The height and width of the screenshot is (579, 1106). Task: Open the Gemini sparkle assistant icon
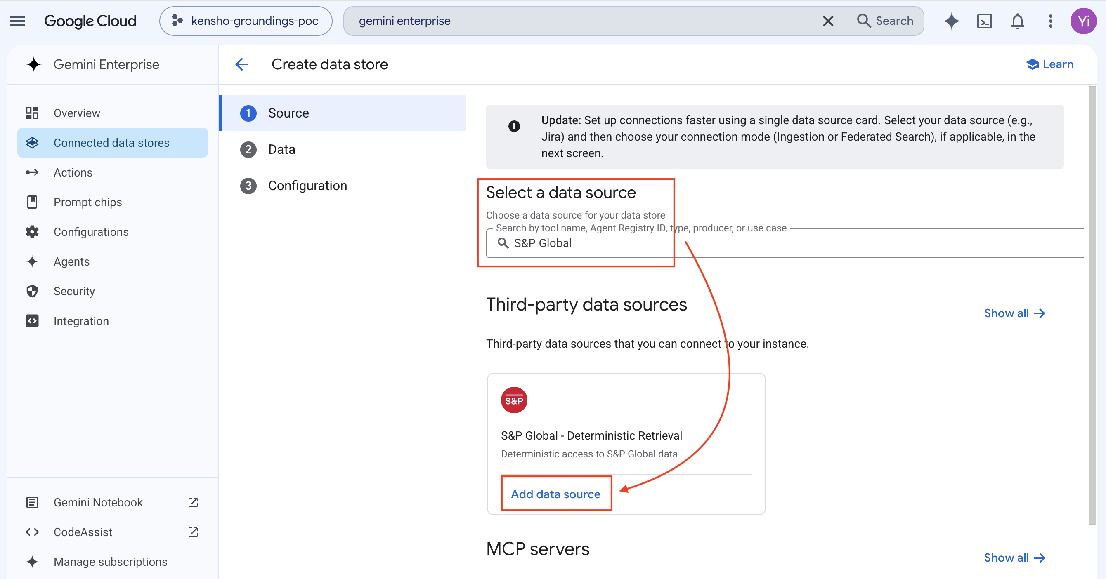[x=951, y=21]
